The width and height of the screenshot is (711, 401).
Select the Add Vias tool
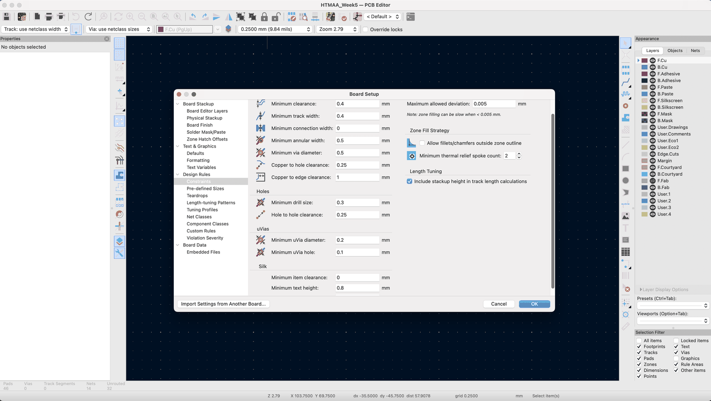[626, 106]
